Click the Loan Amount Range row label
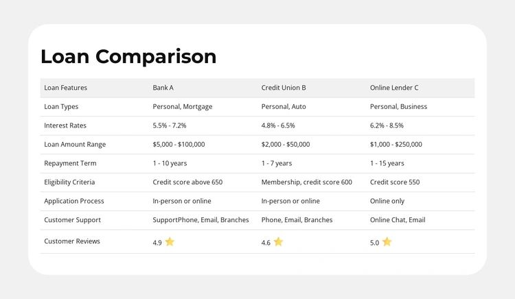 click(75, 145)
